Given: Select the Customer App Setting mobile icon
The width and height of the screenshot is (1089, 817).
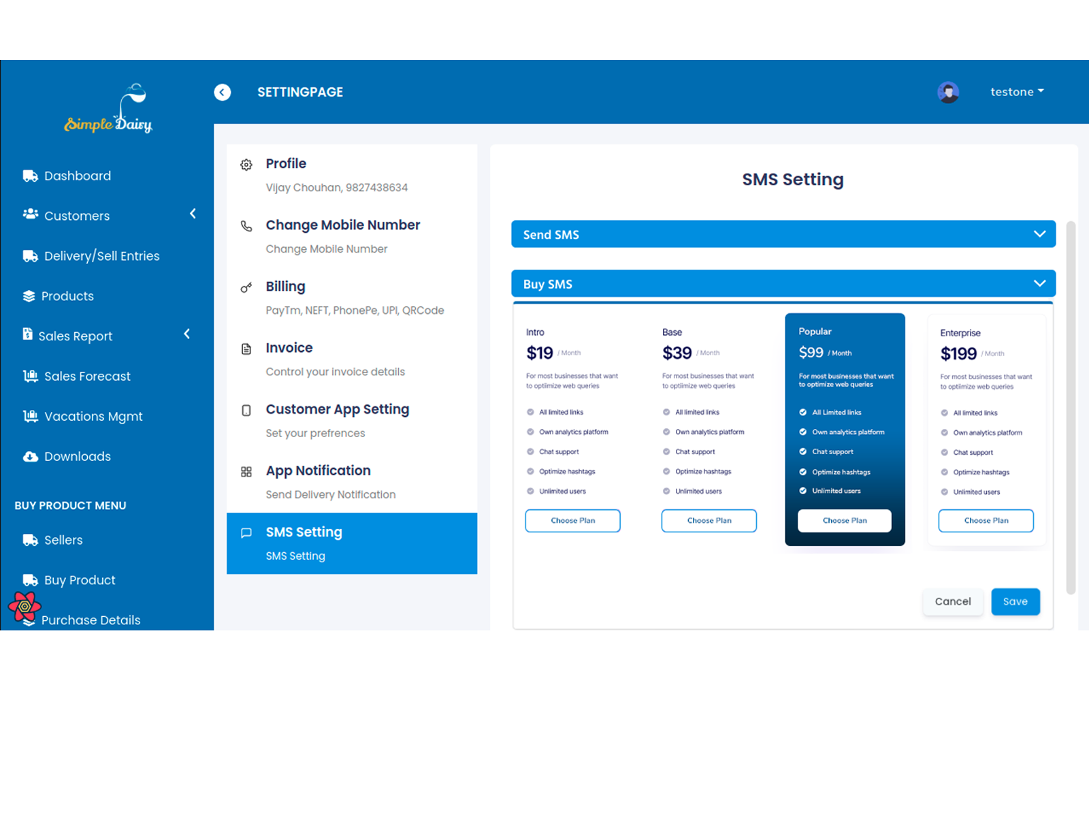Looking at the screenshot, I should (246, 410).
